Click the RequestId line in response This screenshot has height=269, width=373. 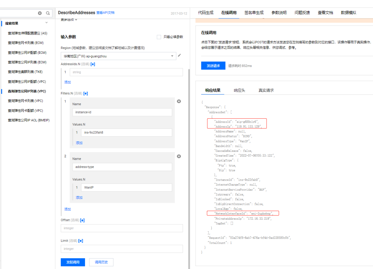(x=250, y=238)
